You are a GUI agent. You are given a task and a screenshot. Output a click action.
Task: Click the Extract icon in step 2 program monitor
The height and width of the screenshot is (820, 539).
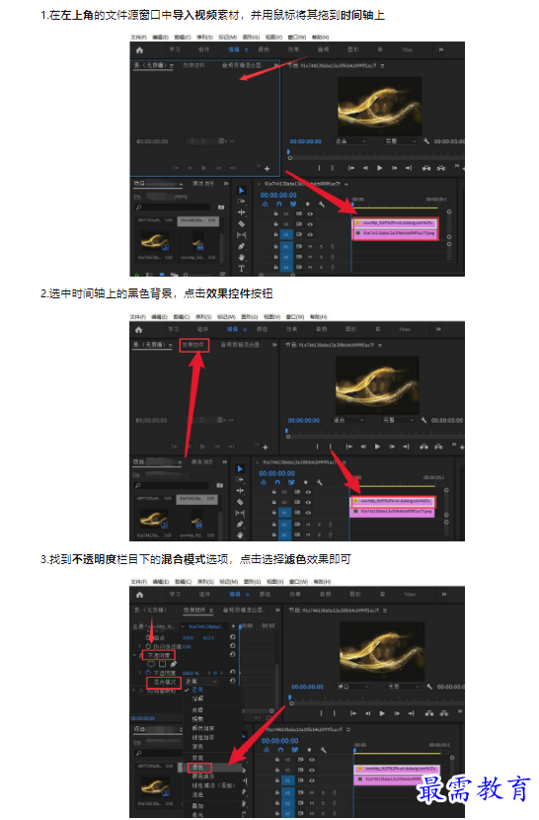click(x=438, y=447)
